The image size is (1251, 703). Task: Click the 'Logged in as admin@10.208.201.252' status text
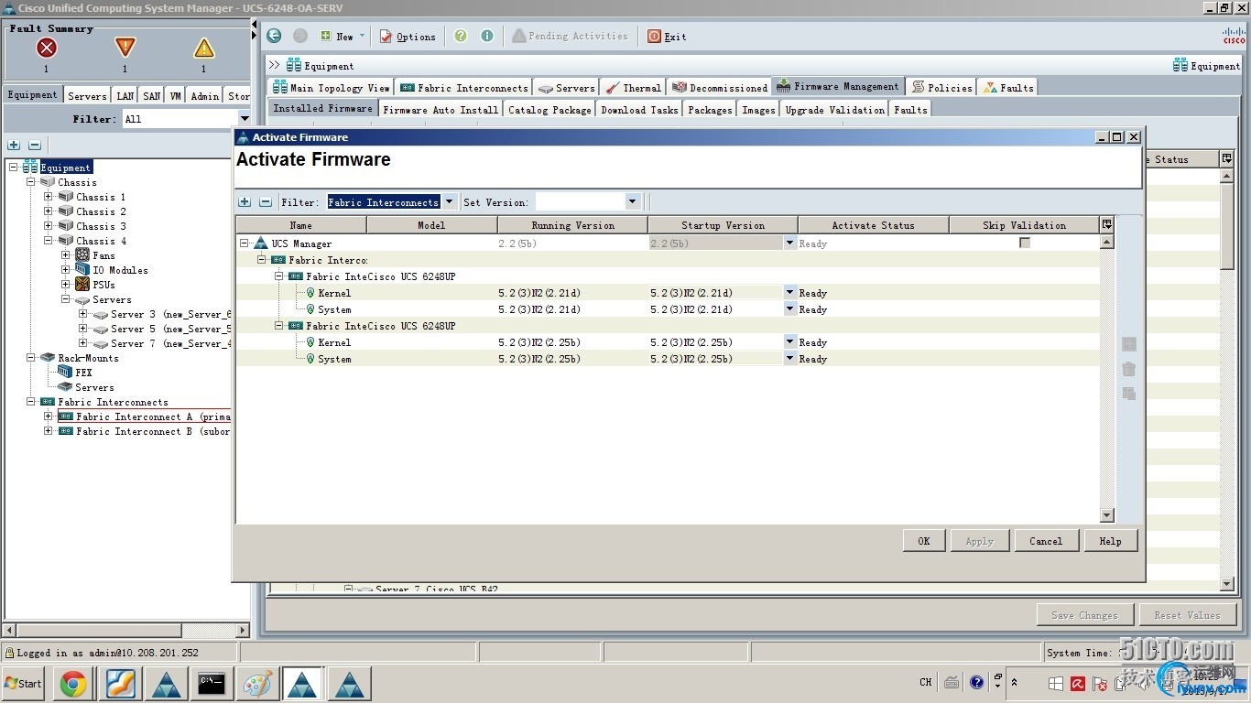pos(107,653)
